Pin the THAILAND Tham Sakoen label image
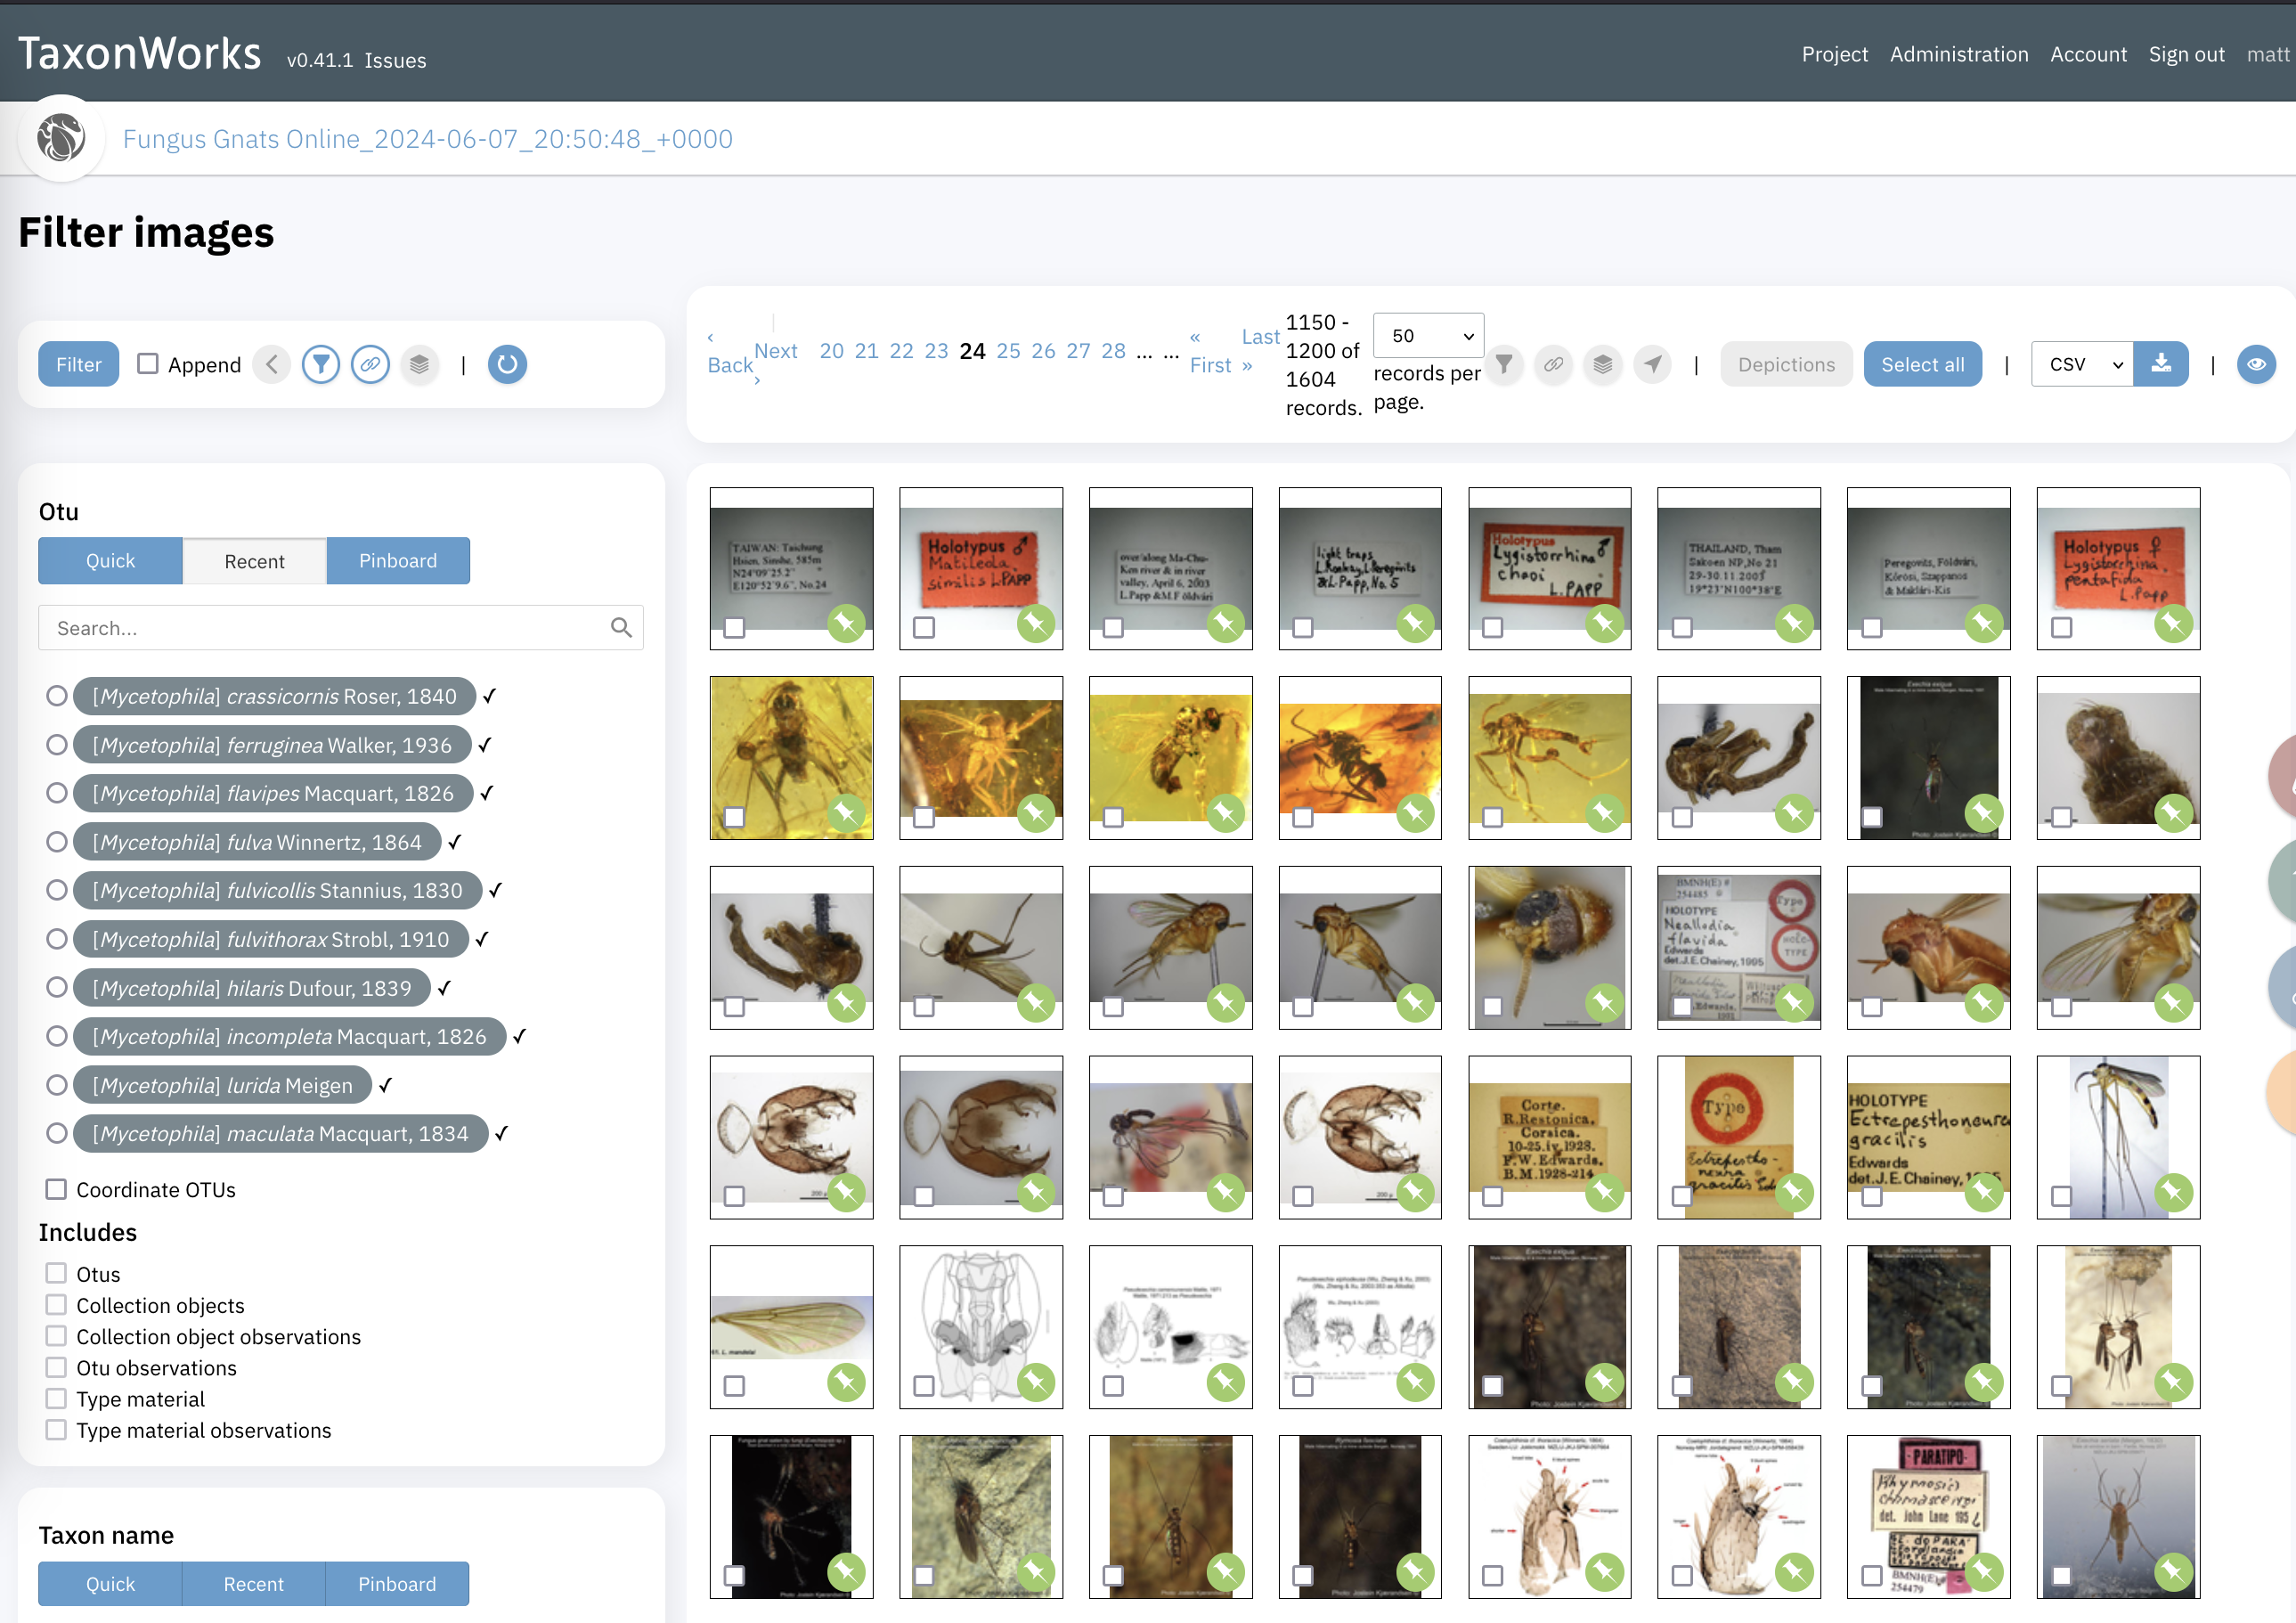 (1795, 624)
